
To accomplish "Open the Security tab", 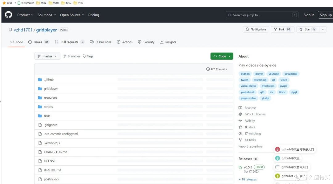I will 146,42.
